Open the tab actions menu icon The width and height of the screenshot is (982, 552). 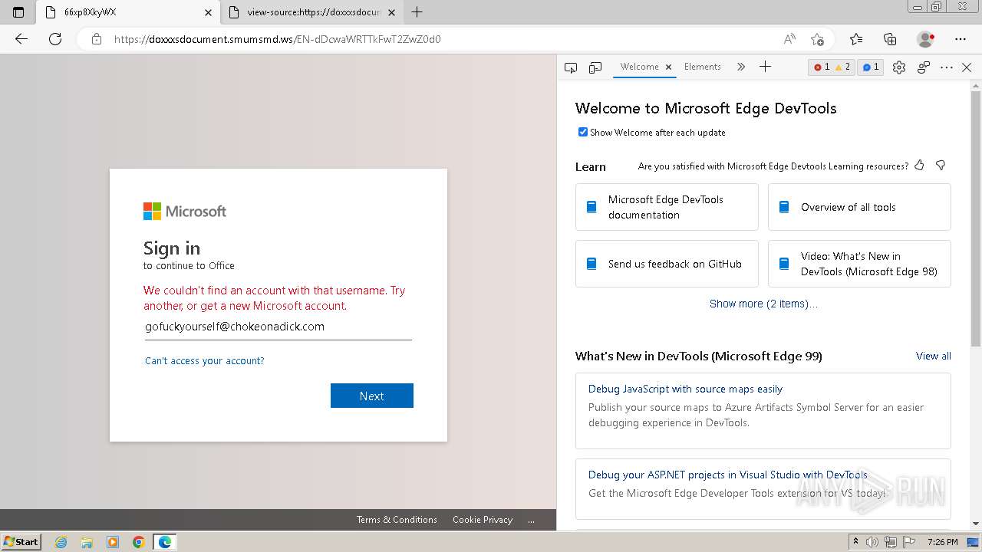point(18,12)
